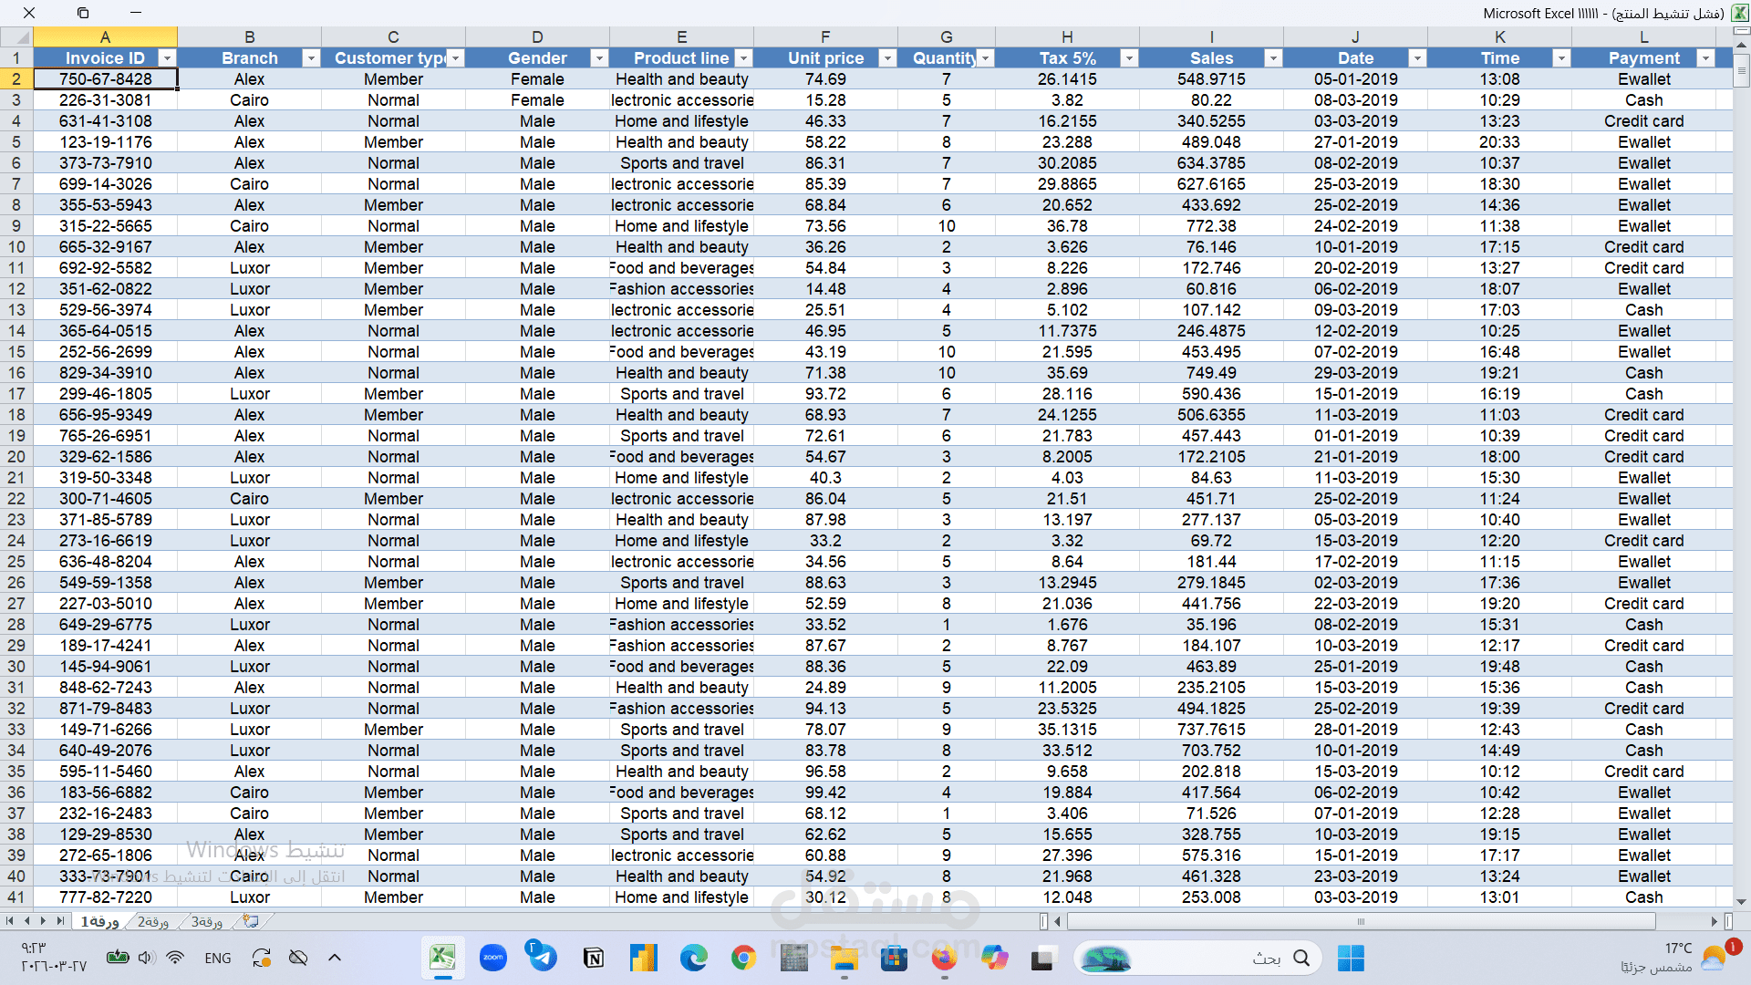Expand the Product line filter arrow
Screen dimensions: 1751x985
(743, 58)
